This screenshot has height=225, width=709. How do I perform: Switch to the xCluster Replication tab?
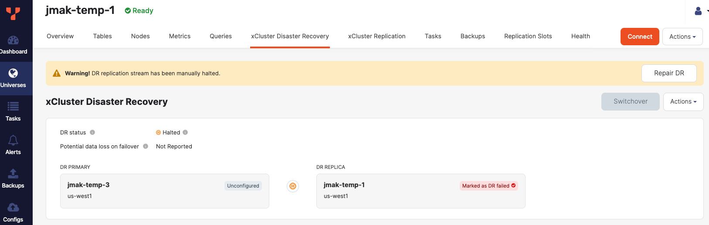click(x=377, y=36)
